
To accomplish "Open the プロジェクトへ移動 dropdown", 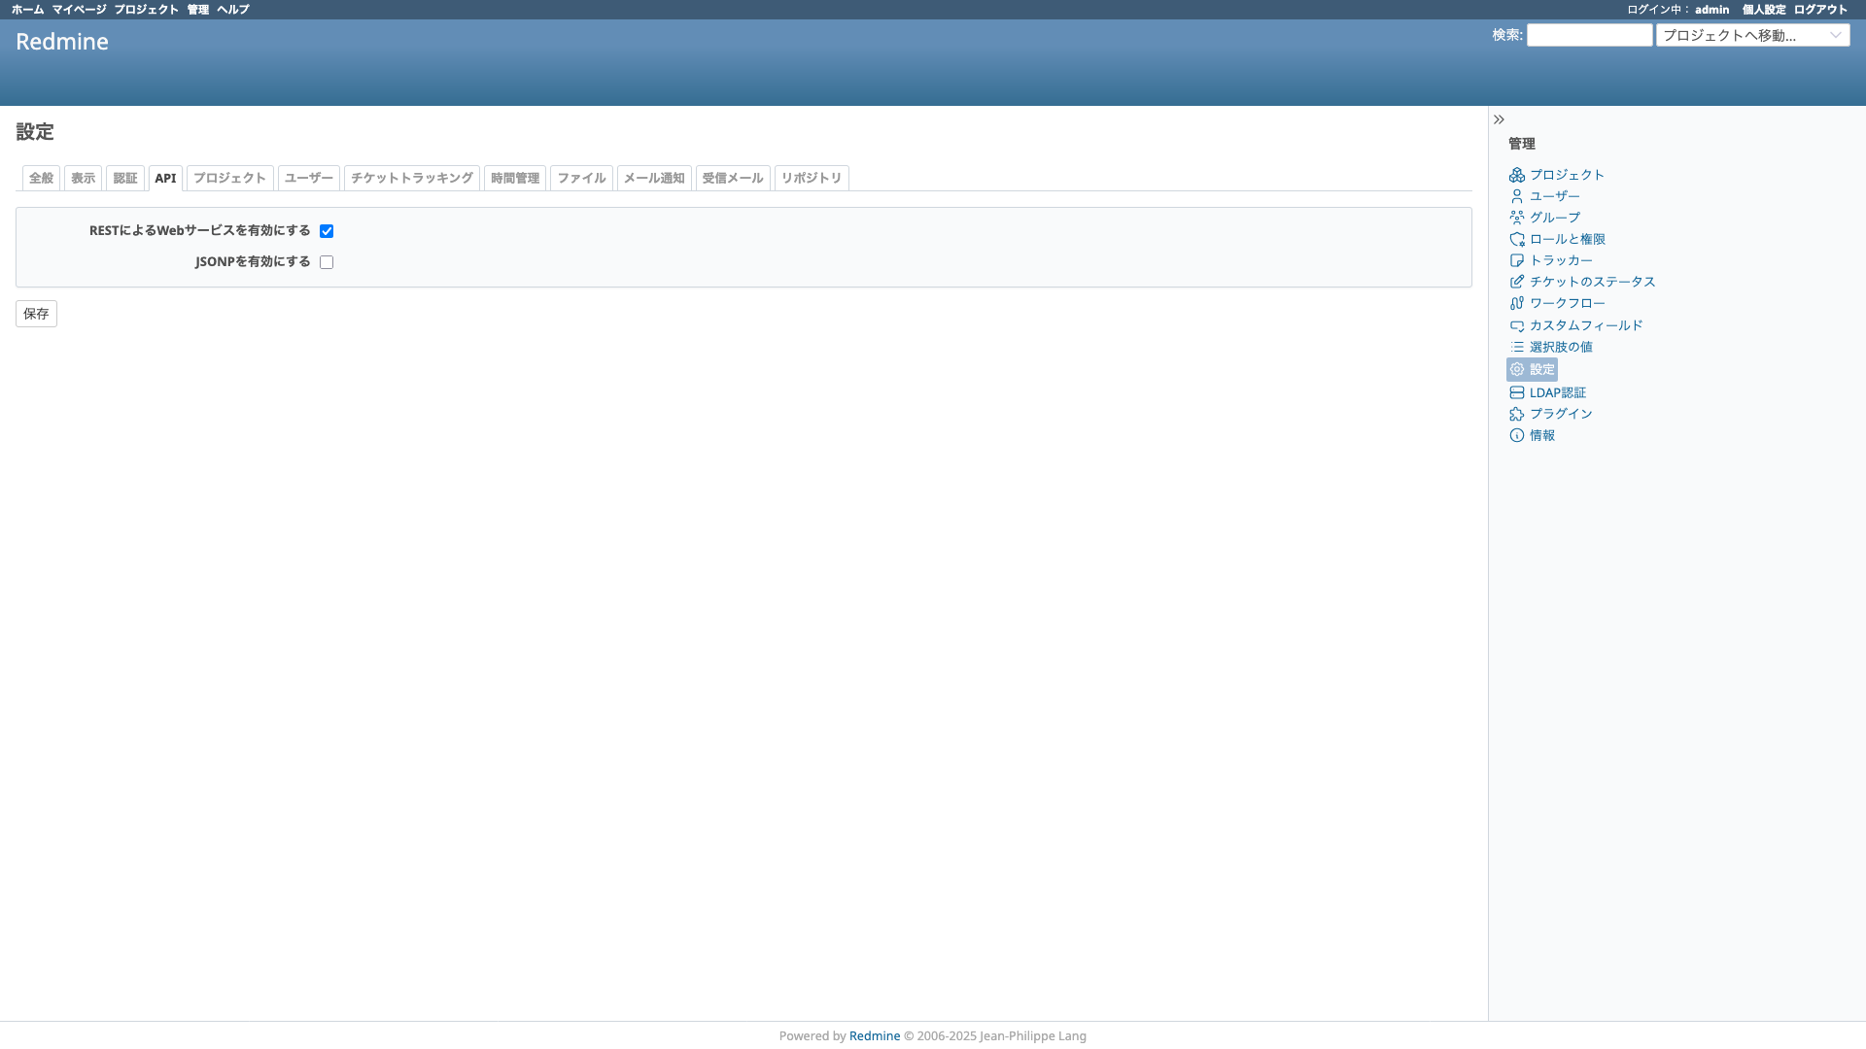I will tap(1752, 35).
